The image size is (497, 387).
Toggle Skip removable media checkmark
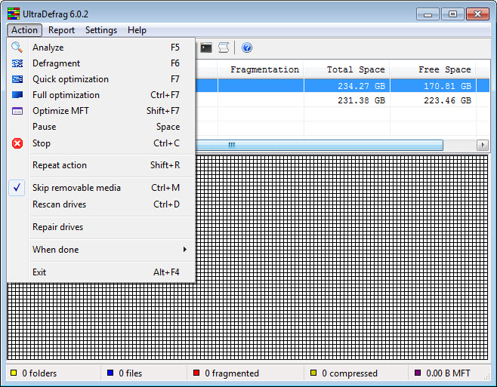coord(17,188)
